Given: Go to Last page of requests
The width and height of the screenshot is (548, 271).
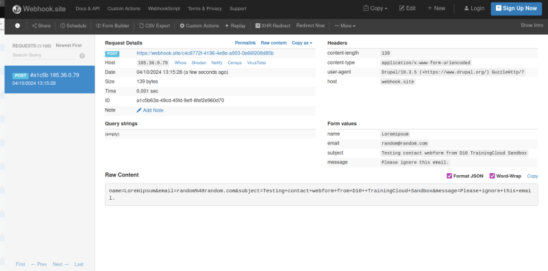Looking at the screenshot, I should pos(79,264).
